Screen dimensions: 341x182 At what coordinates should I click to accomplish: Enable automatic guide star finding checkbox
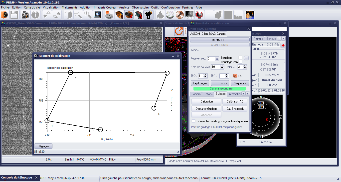pyautogui.click(x=193, y=121)
